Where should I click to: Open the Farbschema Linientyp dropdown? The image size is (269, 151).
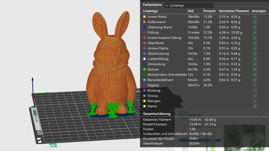pos(189,5)
